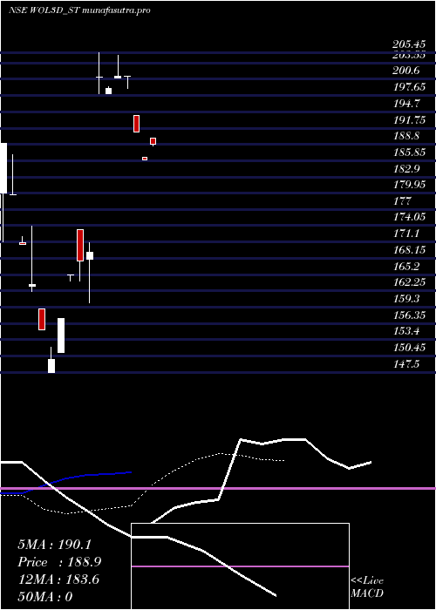The height and width of the screenshot is (610, 436).
Task: Click the 182.9 price label
Action: click(406, 169)
